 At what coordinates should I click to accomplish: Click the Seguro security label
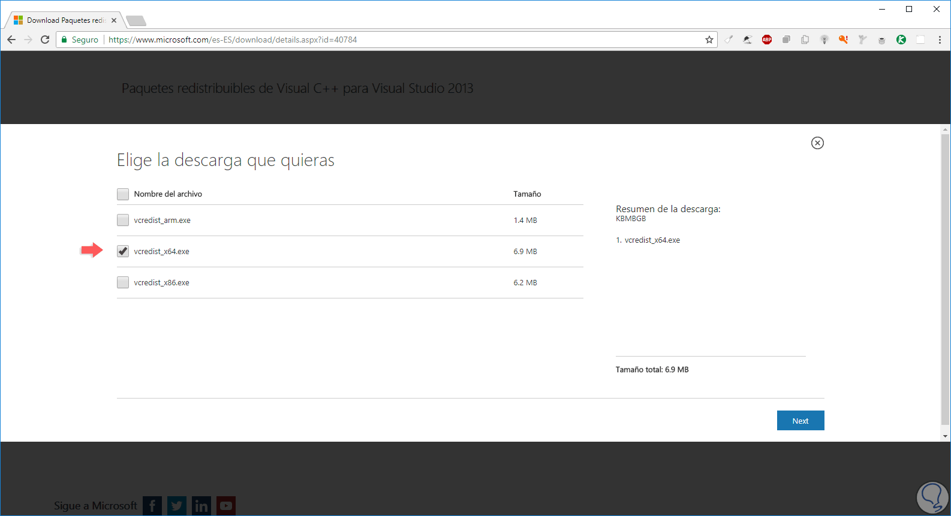pos(85,40)
